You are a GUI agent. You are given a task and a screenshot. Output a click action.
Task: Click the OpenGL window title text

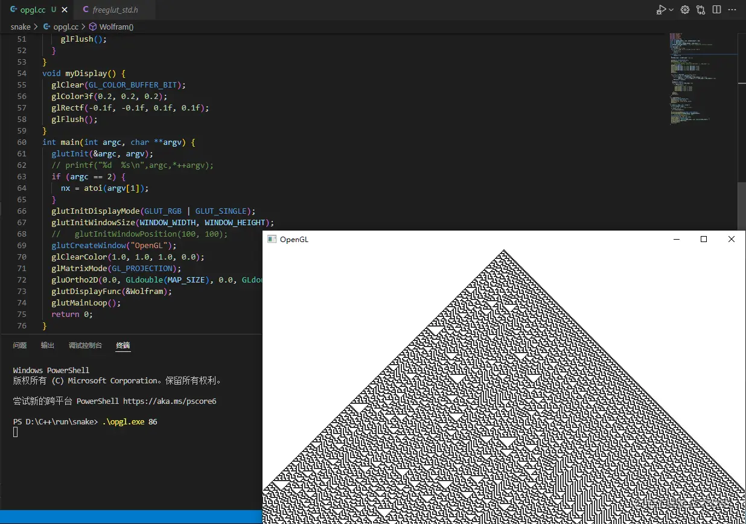pyautogui.click(x=295, y=240)
